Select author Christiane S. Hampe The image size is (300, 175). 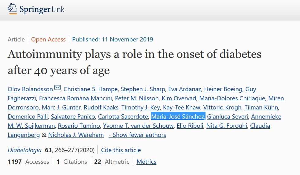(91, 89)
